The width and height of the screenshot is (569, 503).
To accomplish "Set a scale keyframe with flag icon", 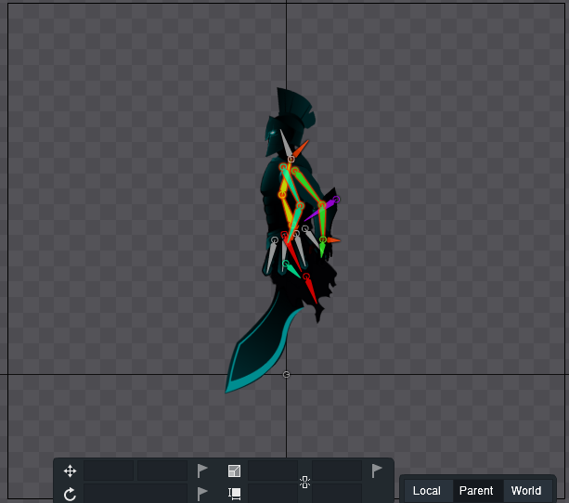I will pos(377,471).
